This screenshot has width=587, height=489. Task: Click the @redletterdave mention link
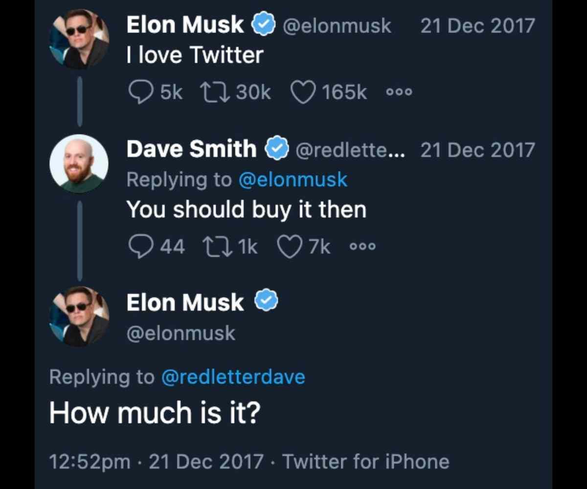233,376
